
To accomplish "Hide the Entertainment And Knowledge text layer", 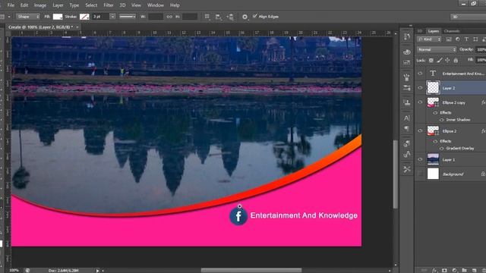I will pyautogui.click(x=420, y=74).
